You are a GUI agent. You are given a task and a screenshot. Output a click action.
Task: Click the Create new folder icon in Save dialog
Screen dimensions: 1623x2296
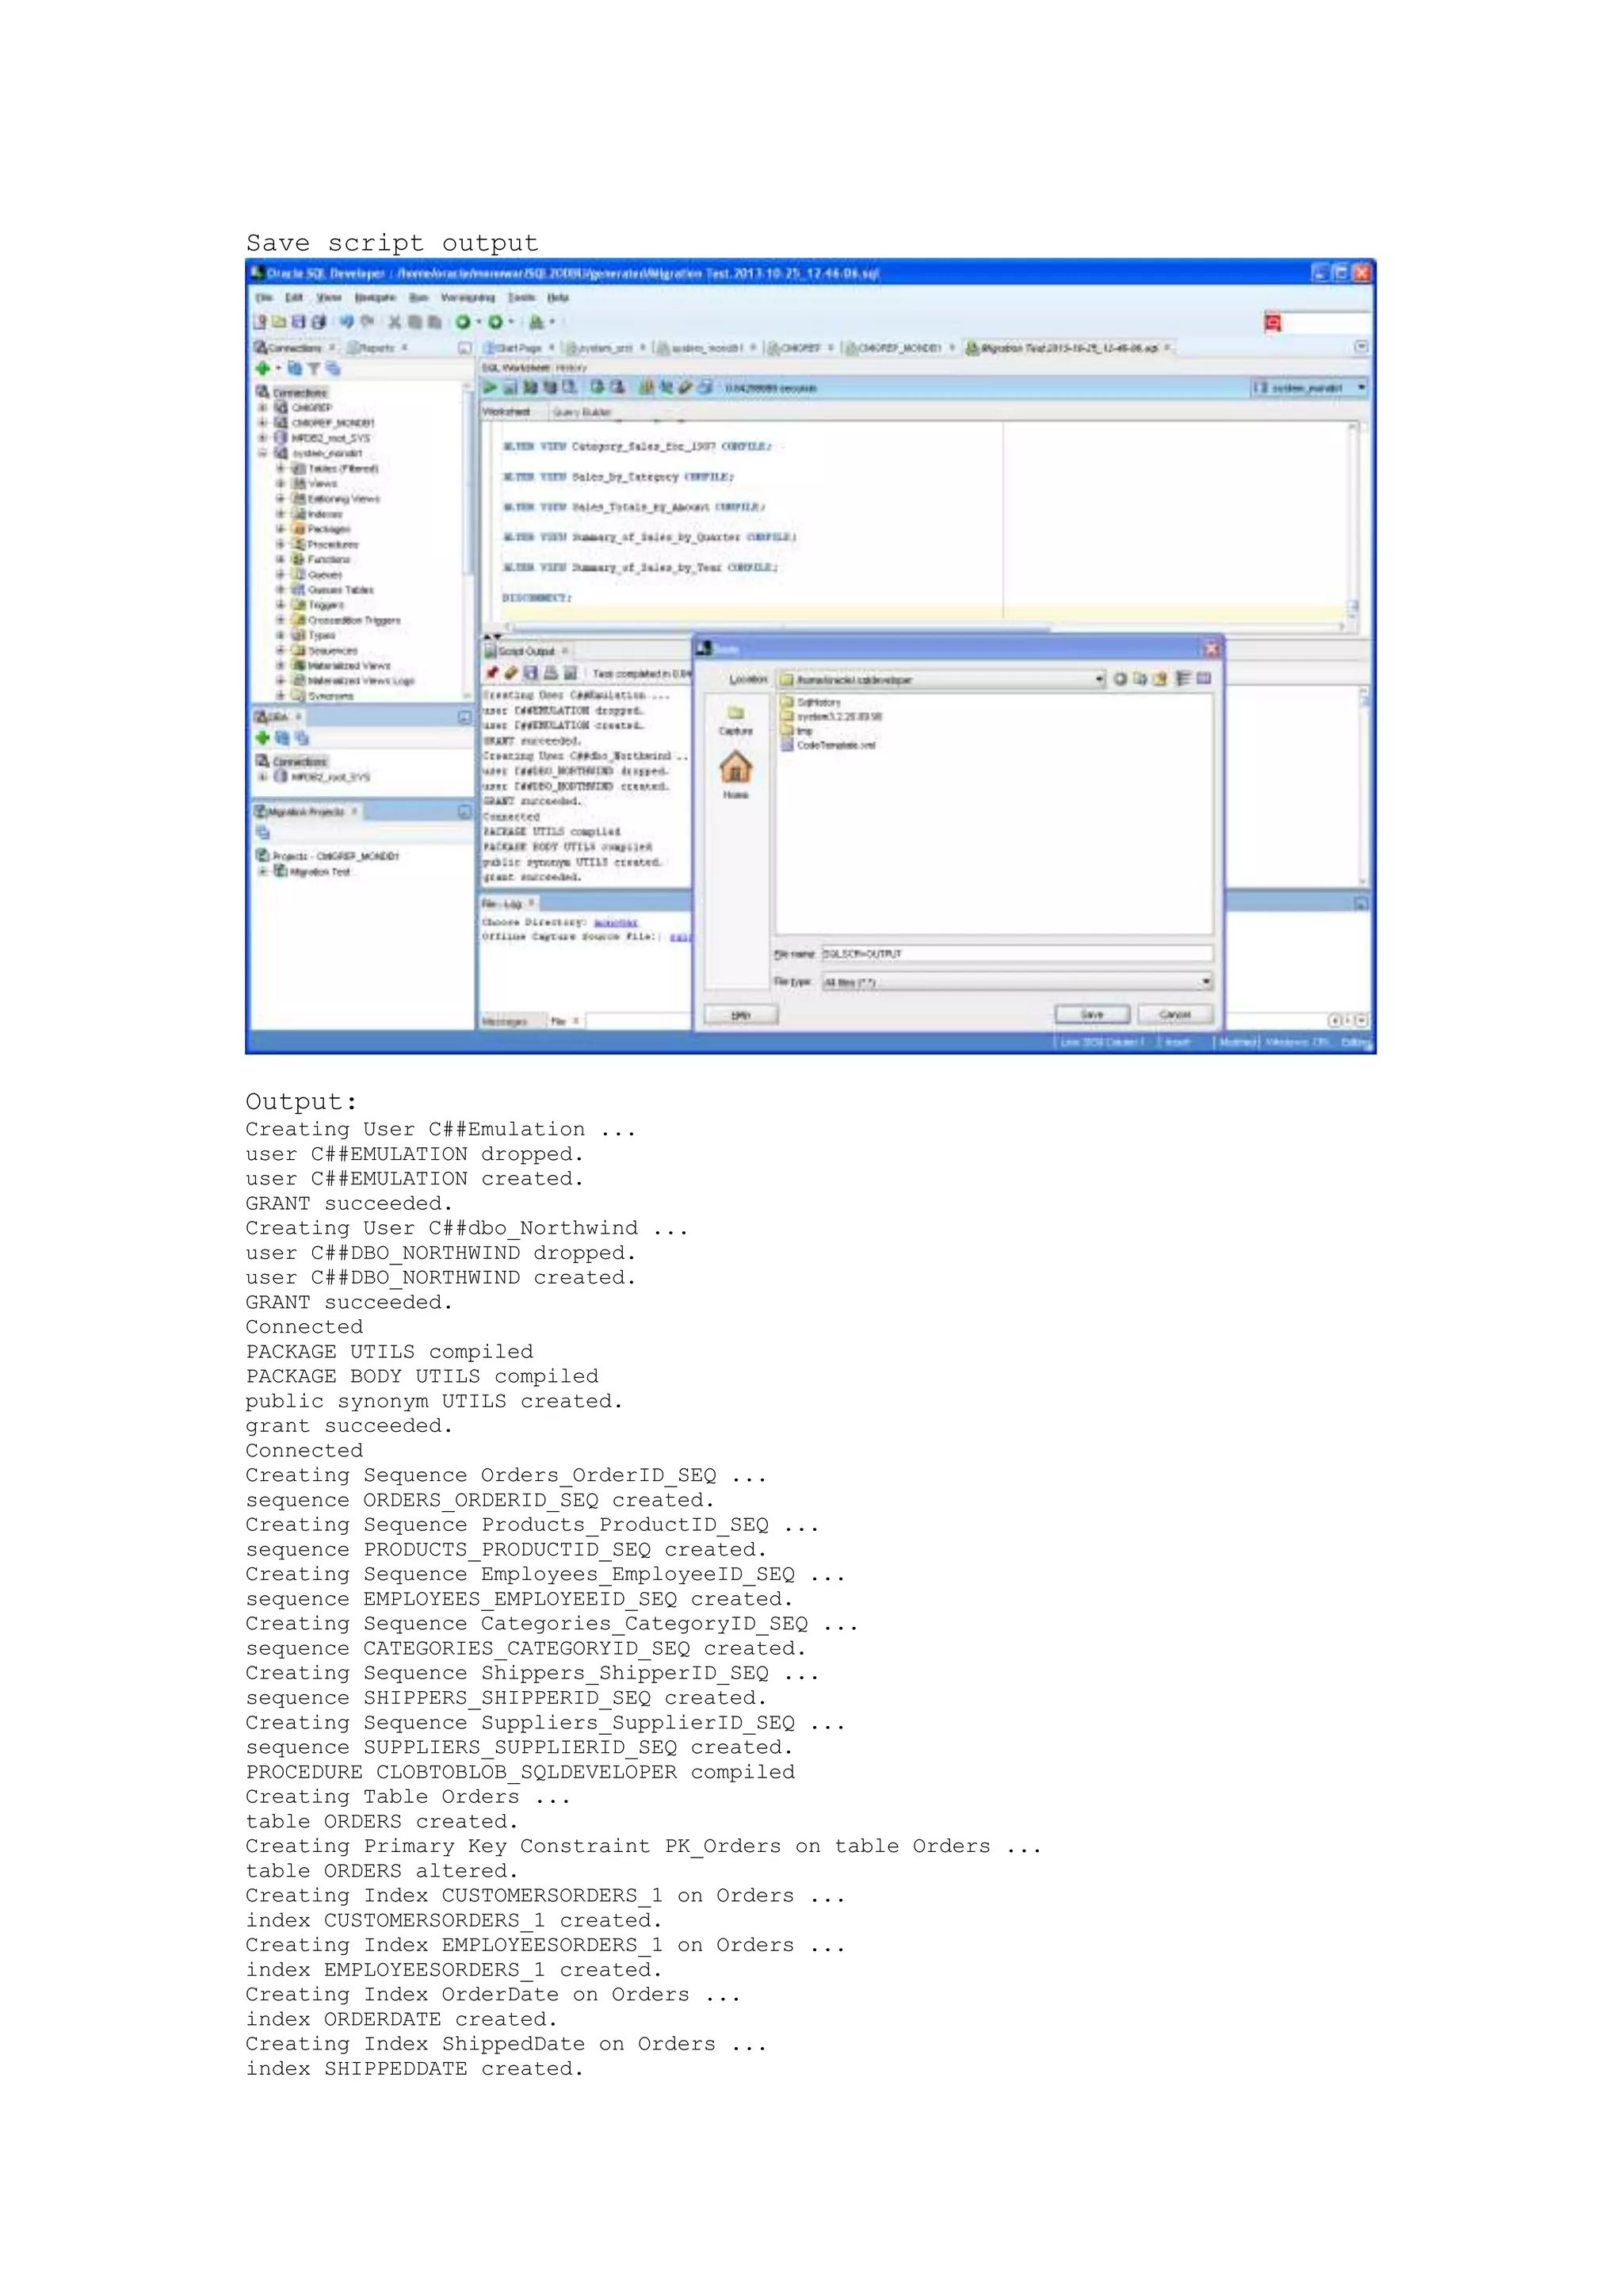[x=1159, y=679]
